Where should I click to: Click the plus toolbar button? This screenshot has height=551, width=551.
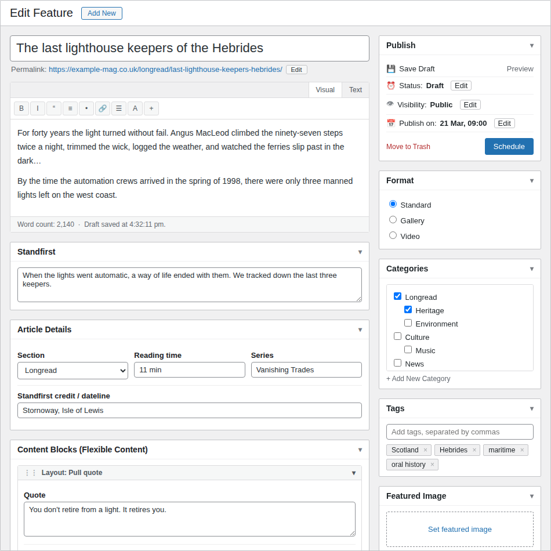click(x=151, y=108)
